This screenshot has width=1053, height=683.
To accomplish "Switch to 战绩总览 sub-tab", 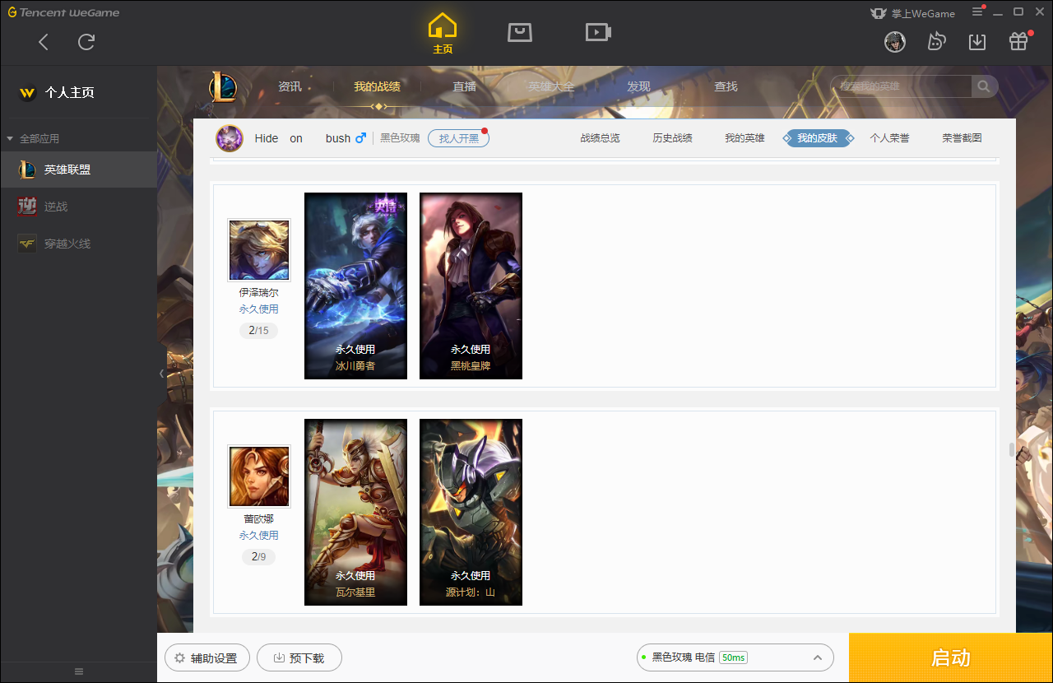I will coord(601,138).
